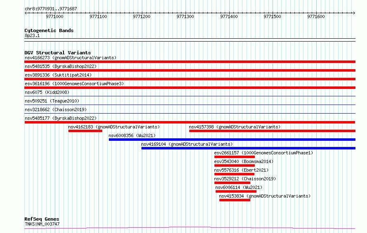Click the thin blue line under nsv6075

point(190,96)
